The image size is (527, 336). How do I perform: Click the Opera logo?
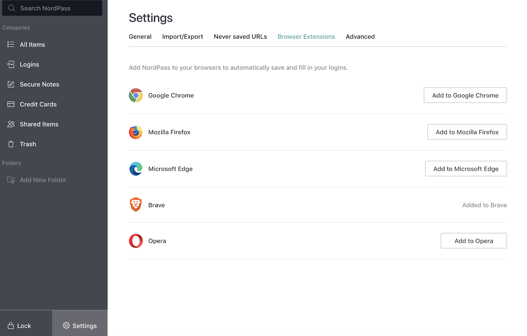pyautogui.click(x=136, y=241)
